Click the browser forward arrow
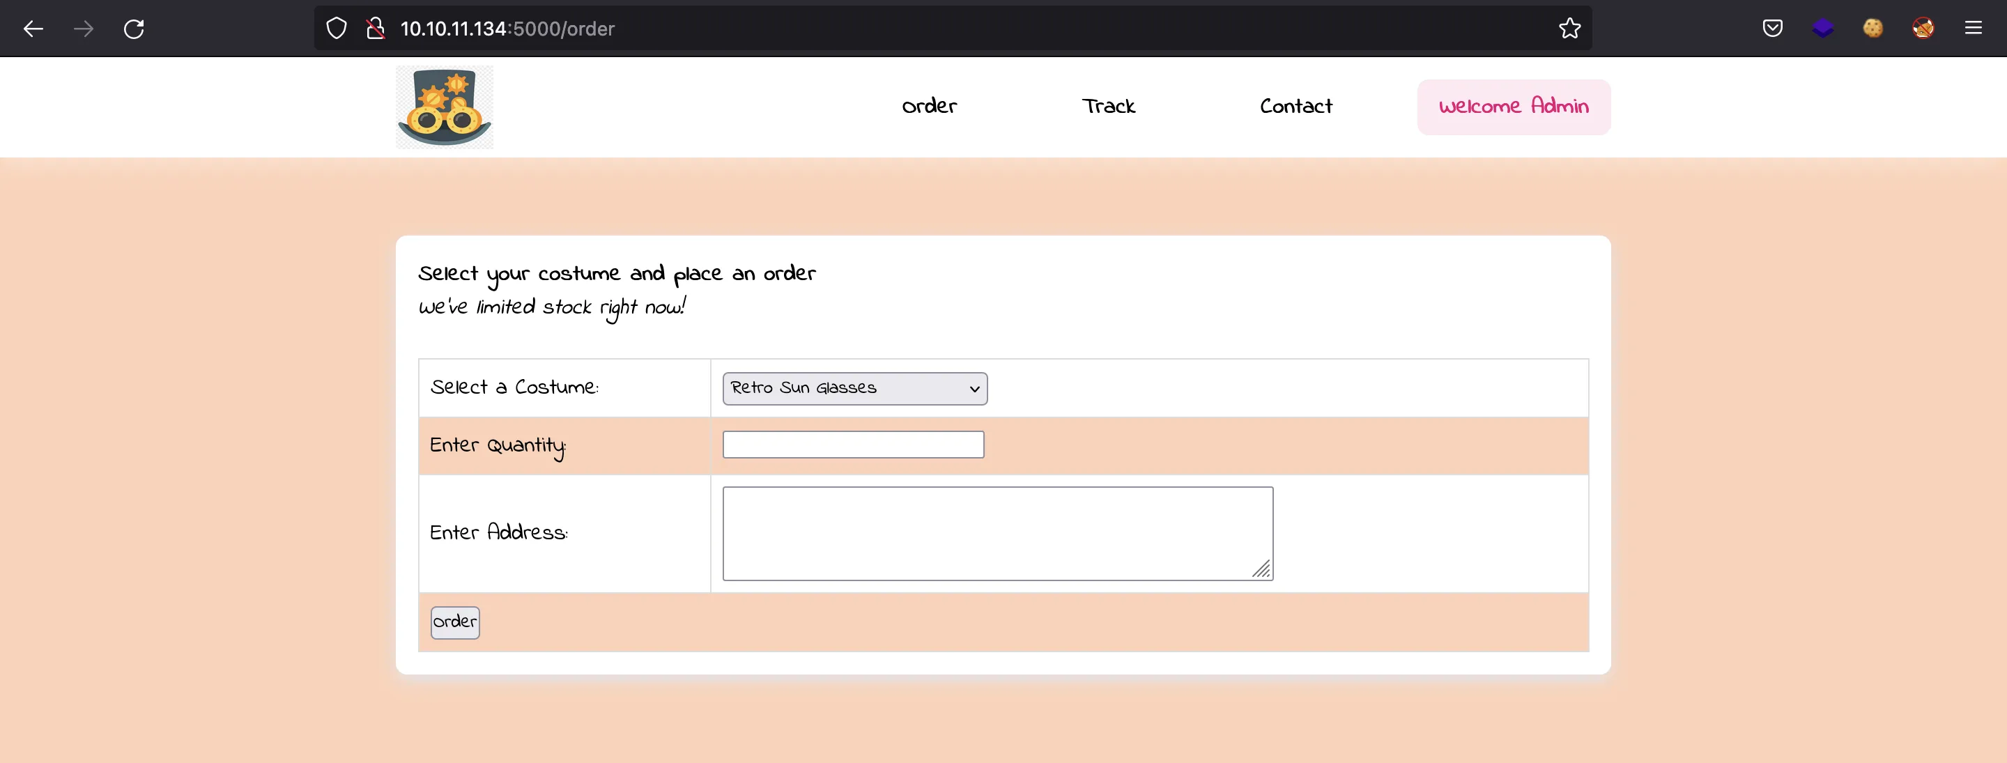 click(x=84, y=29)
